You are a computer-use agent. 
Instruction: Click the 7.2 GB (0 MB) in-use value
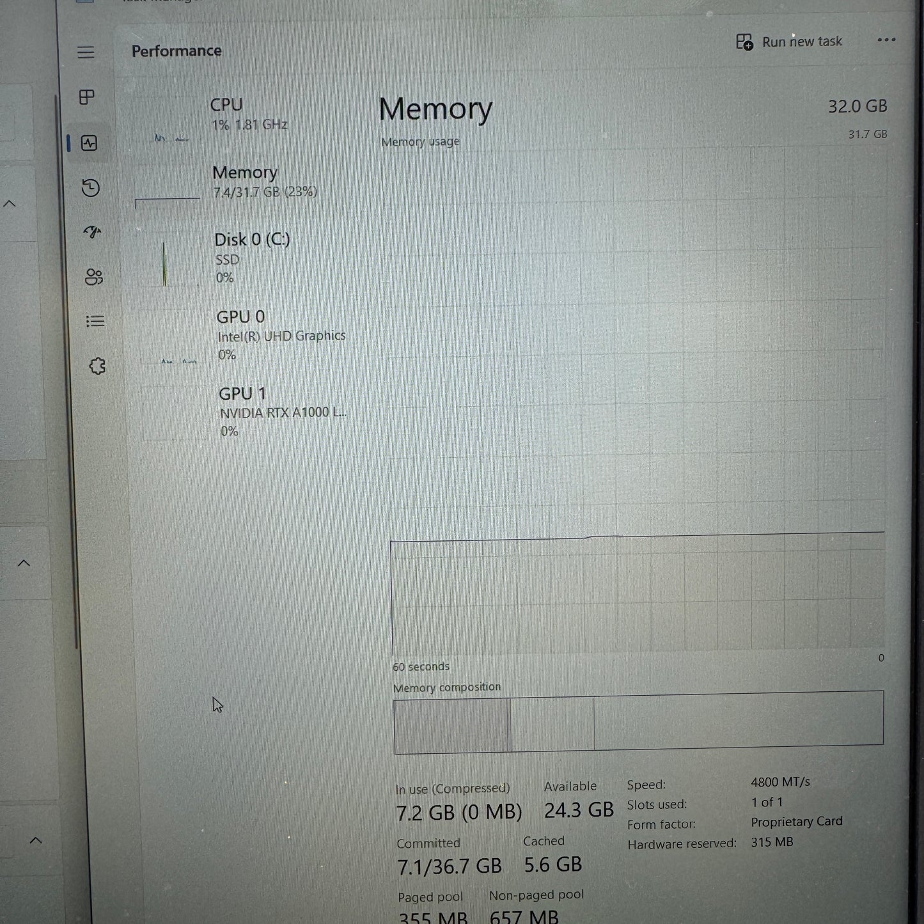click(458, 813)
